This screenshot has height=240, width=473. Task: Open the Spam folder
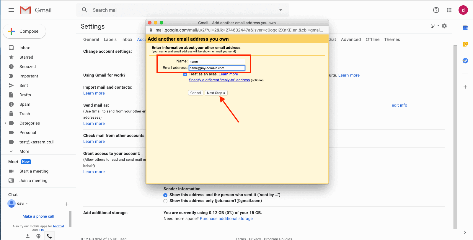click(x=25, y=104)
